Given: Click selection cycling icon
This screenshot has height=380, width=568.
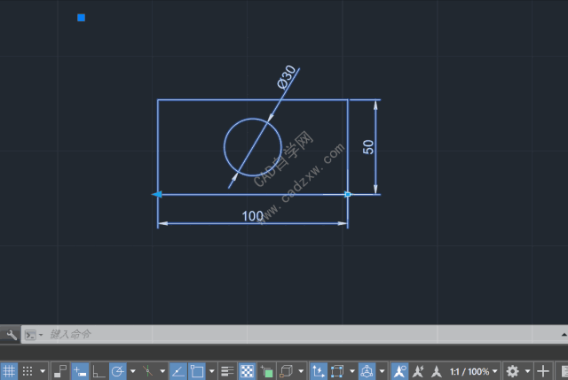Looking at the screenshot, I should (x=267, y=371).
